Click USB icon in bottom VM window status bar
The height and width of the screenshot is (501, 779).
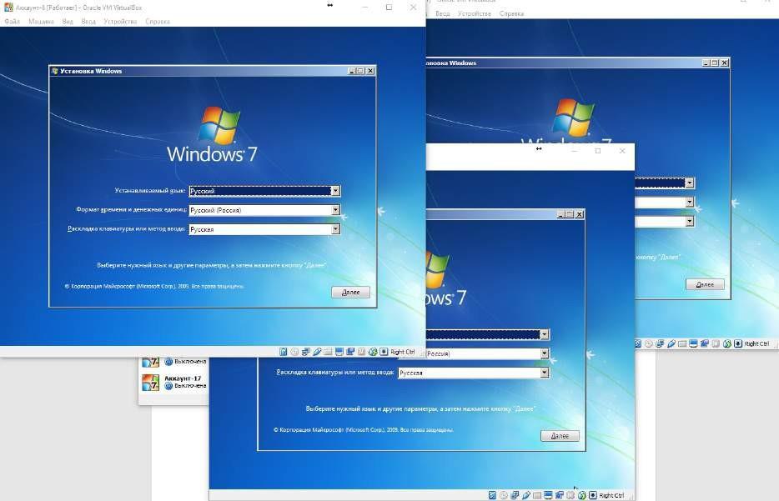[526, 495]
